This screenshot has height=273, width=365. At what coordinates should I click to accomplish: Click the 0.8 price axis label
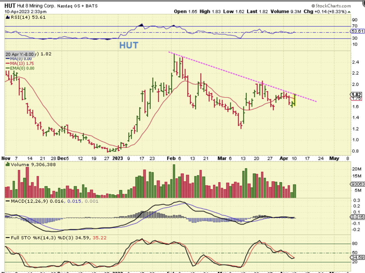click(x=355, y=151)
